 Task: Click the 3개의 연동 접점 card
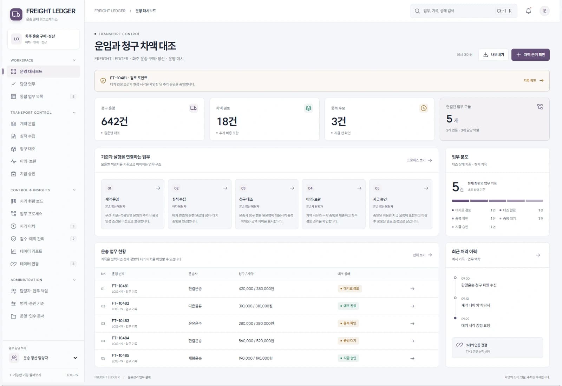497,348
